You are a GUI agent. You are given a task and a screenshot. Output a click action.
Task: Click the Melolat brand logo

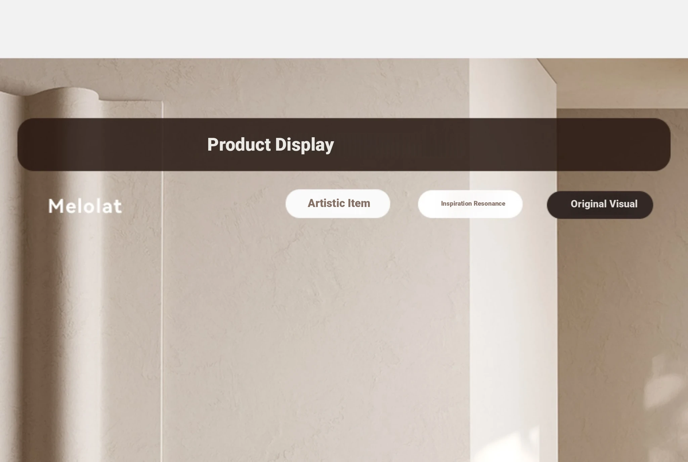click(x=85, y=206)
